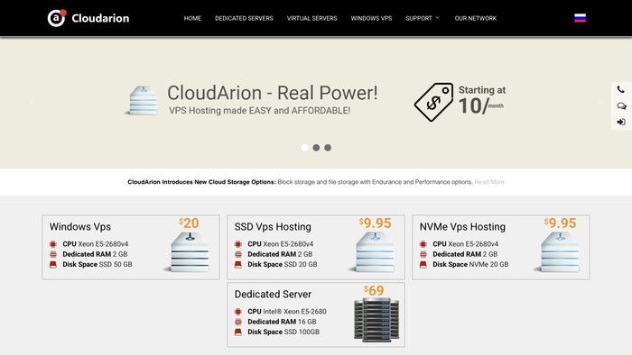Click disk icon in Windows Vps card
Viewport: 632px width, 355px height.
(53, 265)
